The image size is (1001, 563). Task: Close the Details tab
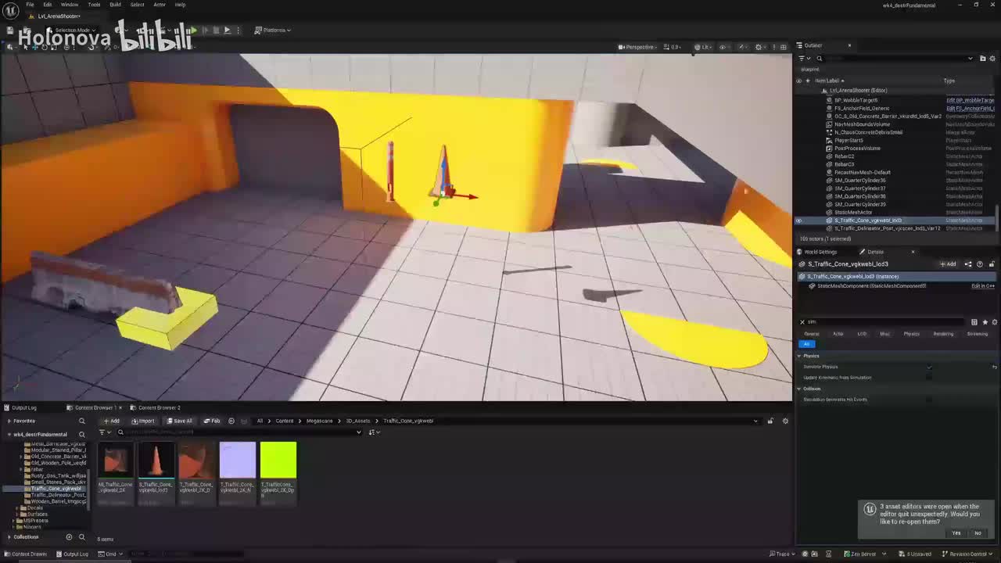click(913, 252)
